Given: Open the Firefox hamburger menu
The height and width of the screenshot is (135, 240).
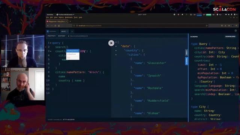Looking at the screenshot, I should coord(236,26).
